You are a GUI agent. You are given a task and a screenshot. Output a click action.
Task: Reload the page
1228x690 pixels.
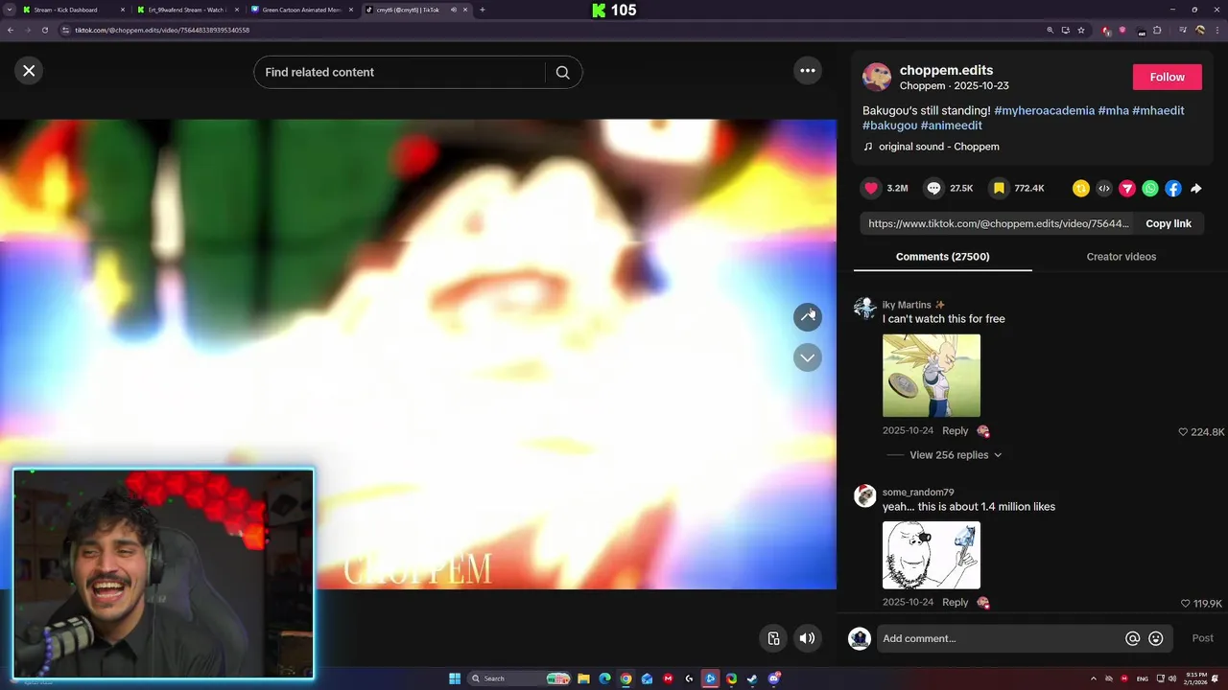(x=44, y=30)
